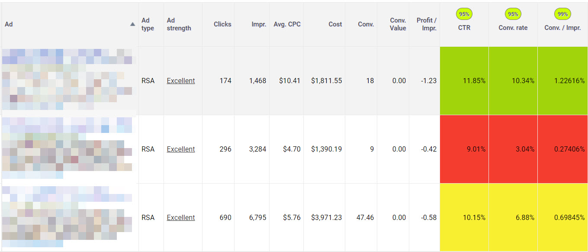
Task: Click the 95% badge above Conv. rate
Action: click(x=513, y=14)
